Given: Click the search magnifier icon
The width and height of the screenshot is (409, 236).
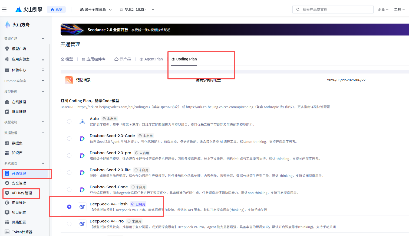Looking at the screenshot, I should (298, 9).
